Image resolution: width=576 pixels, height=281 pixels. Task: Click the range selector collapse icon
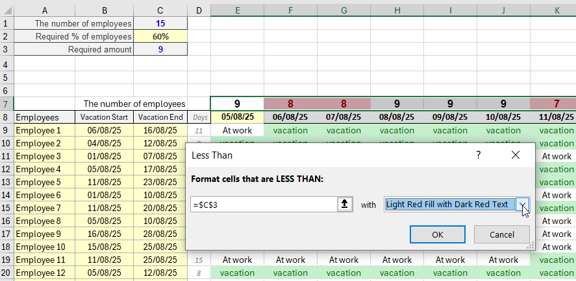point(345,205)
